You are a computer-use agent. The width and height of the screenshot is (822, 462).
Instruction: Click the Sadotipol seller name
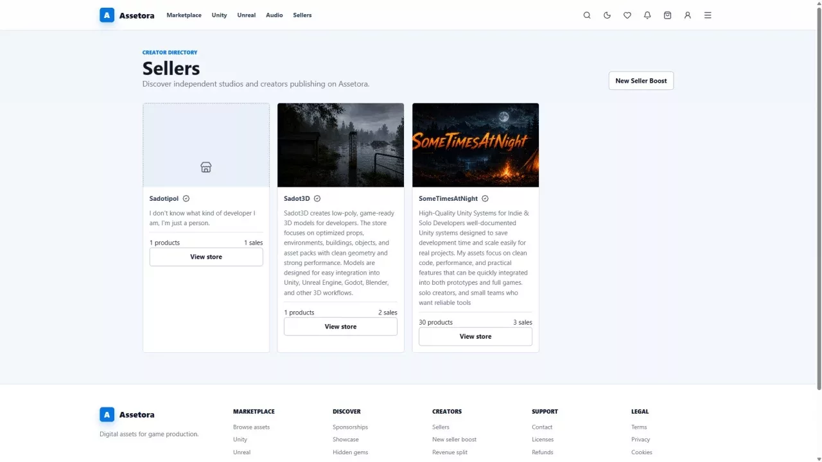click(x=164, y=199)
